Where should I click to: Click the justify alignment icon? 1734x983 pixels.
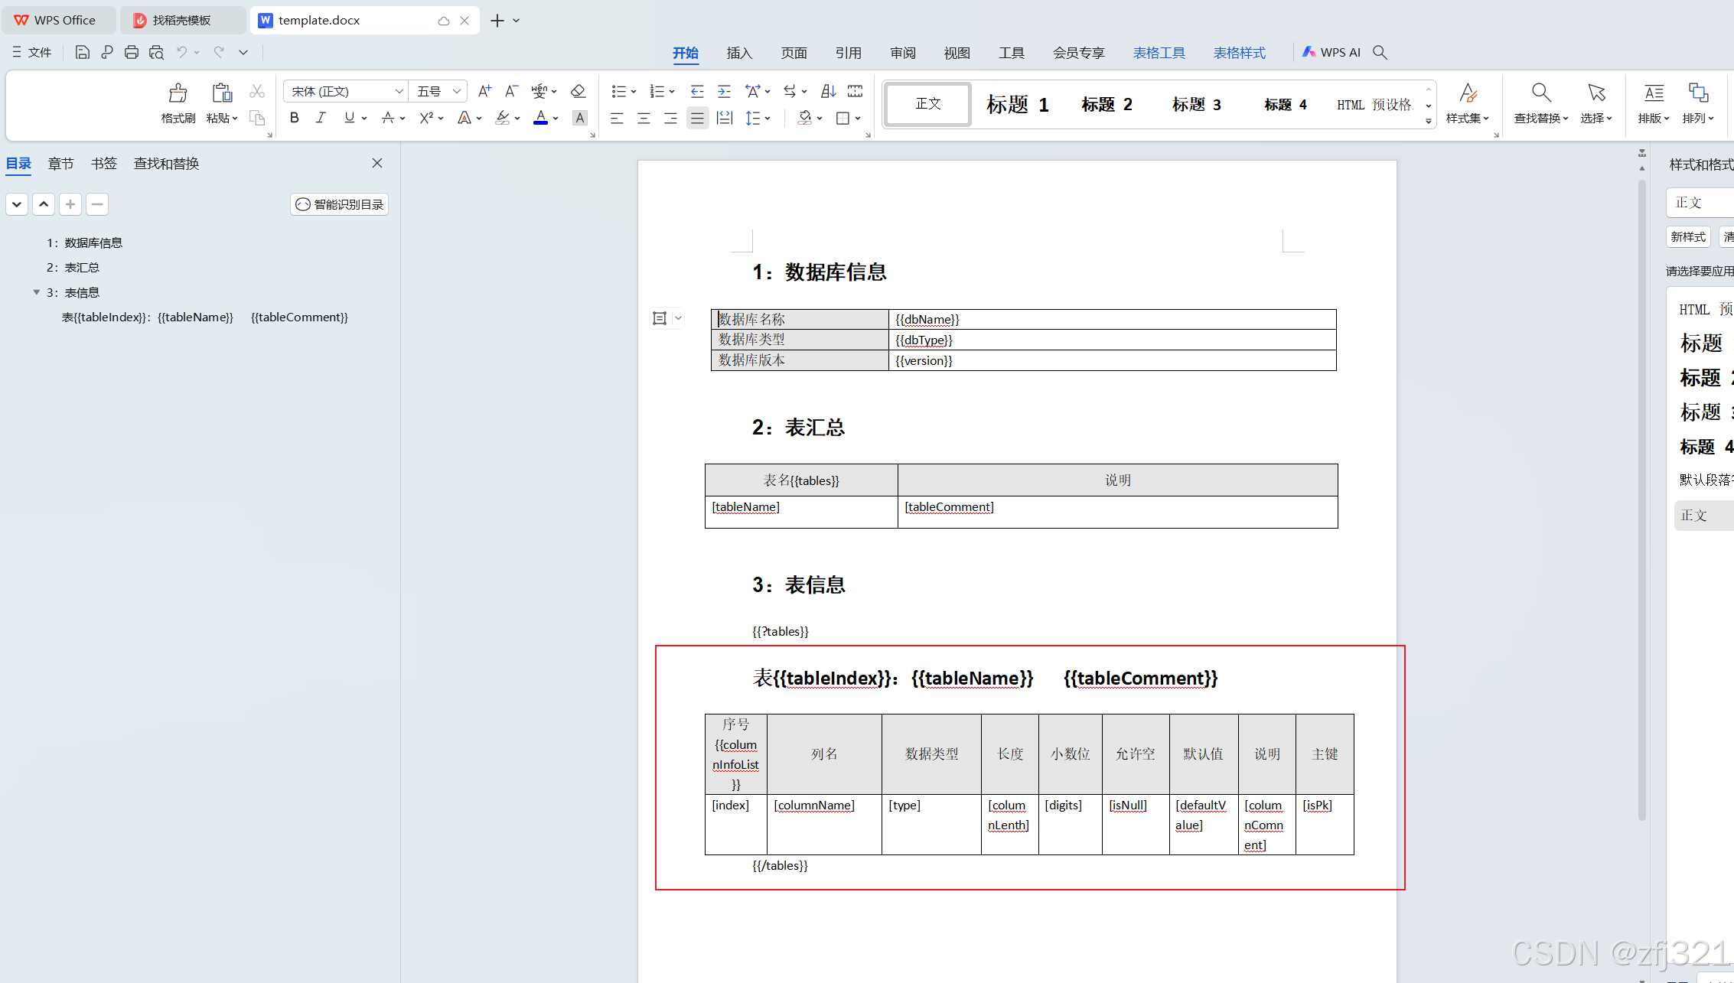[x=697, y=118]
